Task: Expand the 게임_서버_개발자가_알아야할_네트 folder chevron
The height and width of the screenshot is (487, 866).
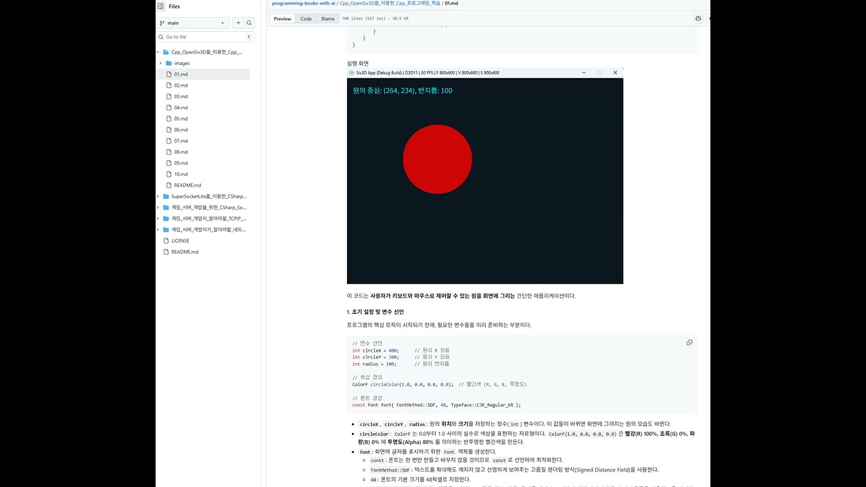Action: coord(158,229)
